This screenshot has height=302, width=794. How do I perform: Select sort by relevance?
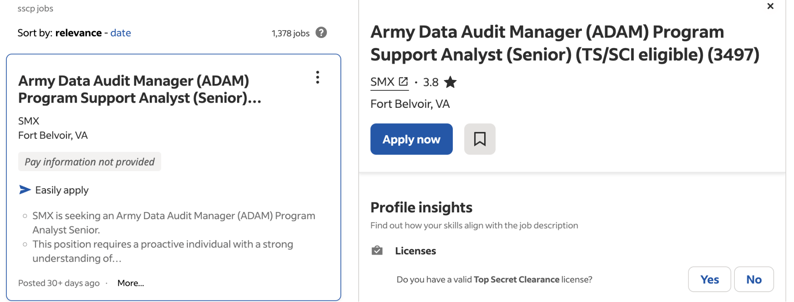pos(78,33)
